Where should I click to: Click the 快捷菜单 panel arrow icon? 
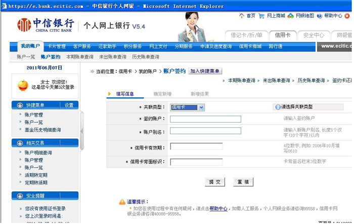(20, 105)
